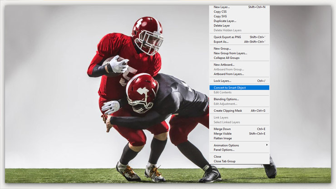This screenshot has width=336, height=189.
Task: Click Flatten Image entry
Action: coord(222,138)
